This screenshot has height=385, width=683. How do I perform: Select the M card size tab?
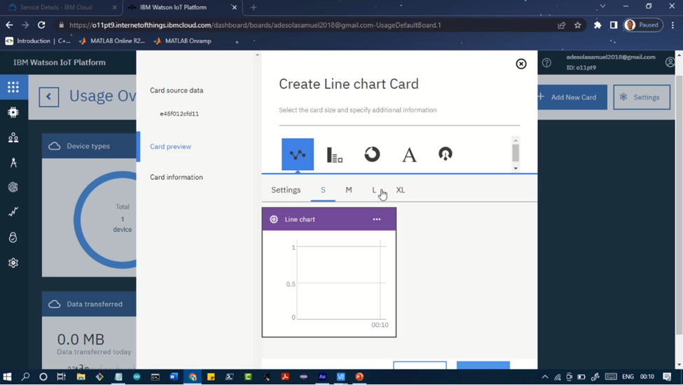348,190
